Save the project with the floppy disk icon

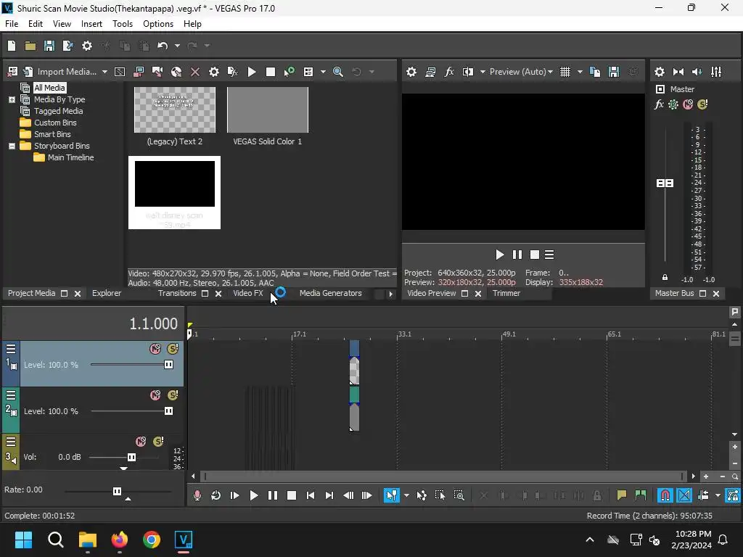coord(49,46)
